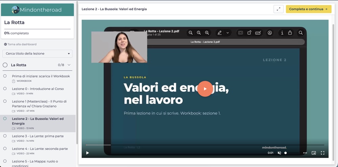Screen dimensions: 338x167
Task: Open Prima di iniziare: scarica il Workbook
Action: [41, 76]
